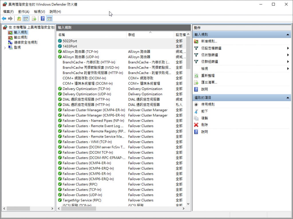Screen dimensions: 293x219
Task: Open the 依設定檔篩選 submenu arrow
Action: [x=288, y=48]
